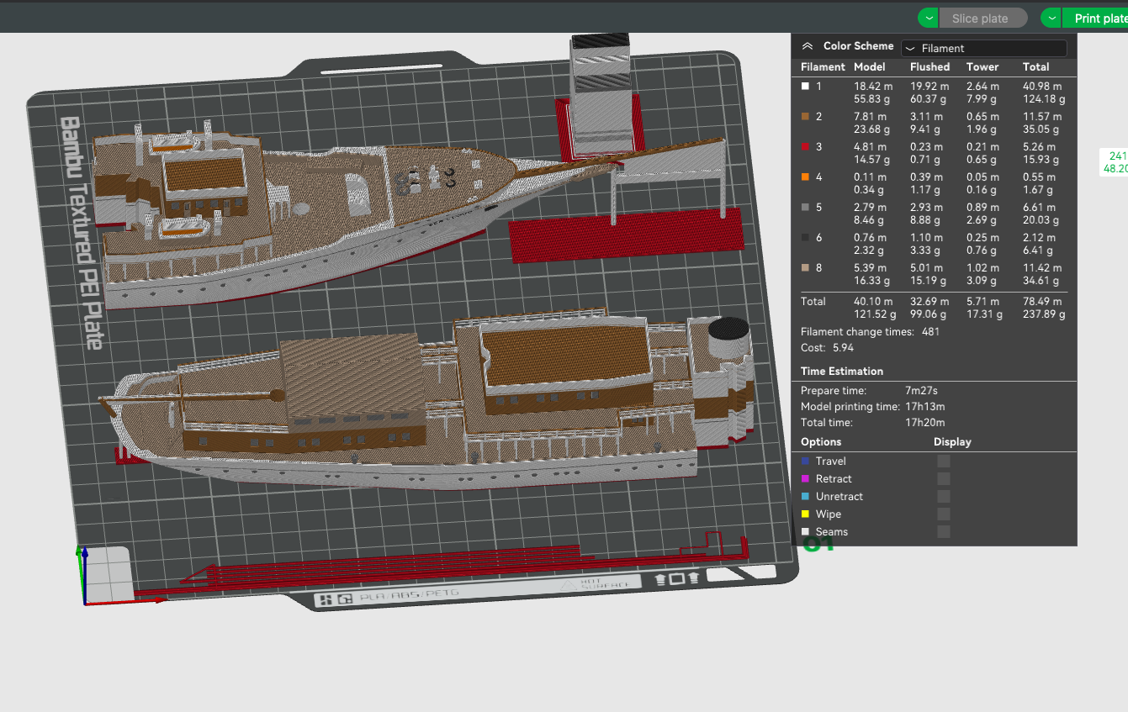Image resolution: width=1128 pixels, height=712 pixels.
Task: Click the orange filament 4 color swatch
Action: coord(805,177)
